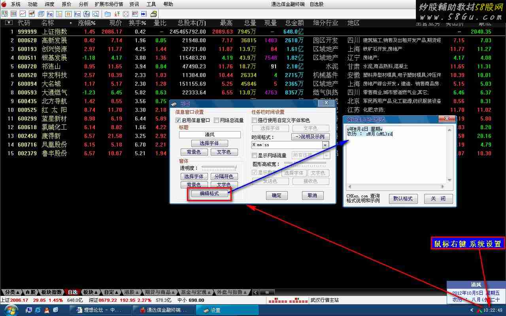Click the magnifier search toolbar icon
Image resolution: width=506 pixels, height=316 pixels.
tap(95, 14)
